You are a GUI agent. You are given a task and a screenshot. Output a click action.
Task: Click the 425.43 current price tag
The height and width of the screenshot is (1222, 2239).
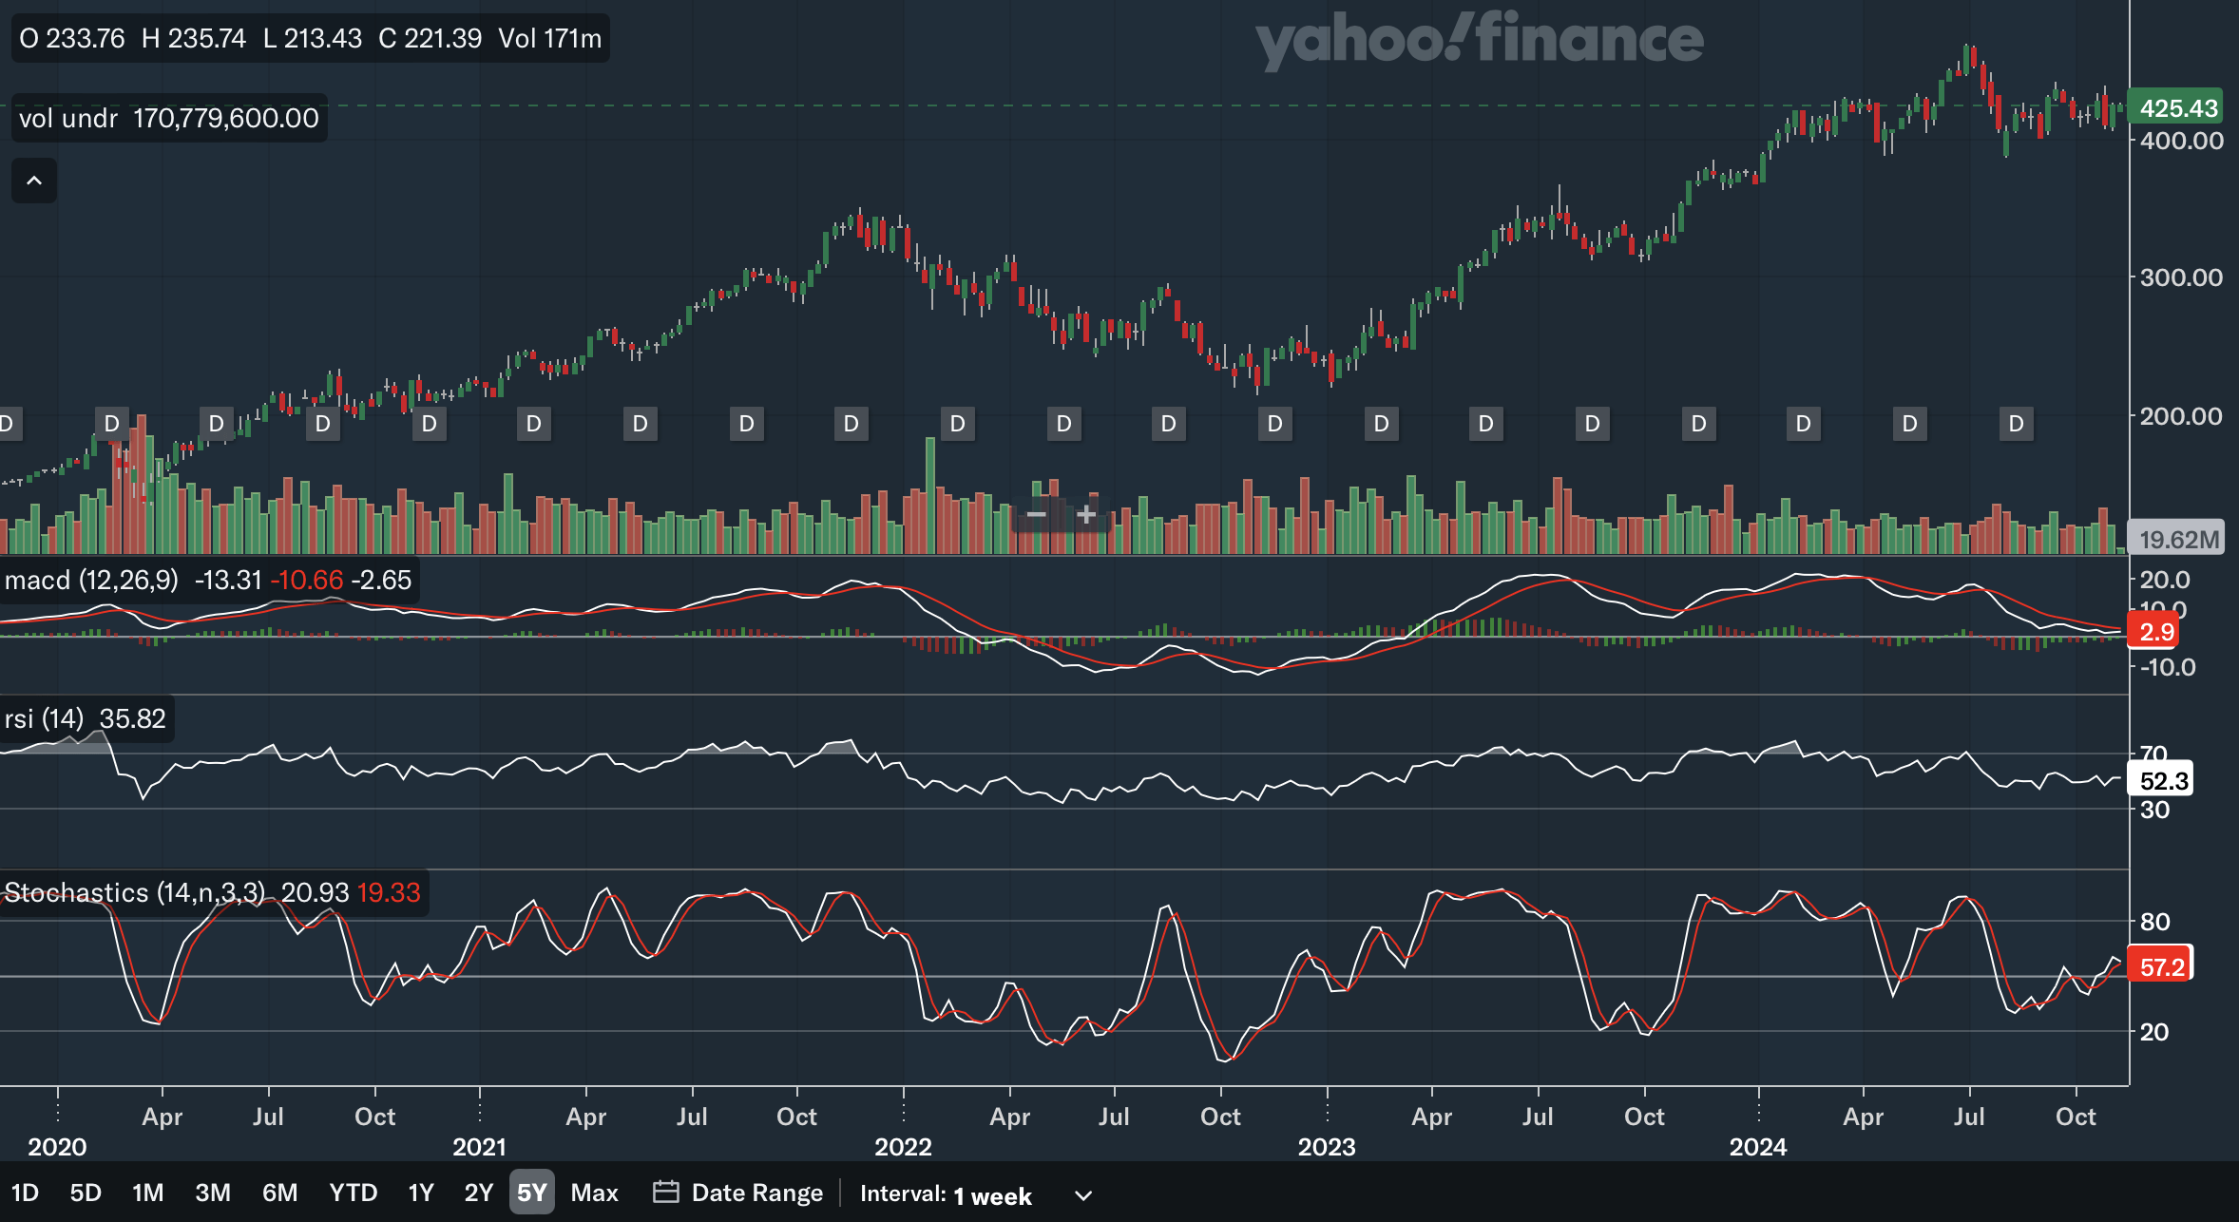[2177, 108]
